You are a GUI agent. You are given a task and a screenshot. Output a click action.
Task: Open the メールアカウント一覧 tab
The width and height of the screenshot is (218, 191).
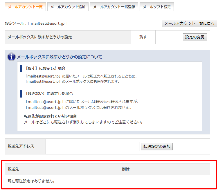tap(25, 7)
